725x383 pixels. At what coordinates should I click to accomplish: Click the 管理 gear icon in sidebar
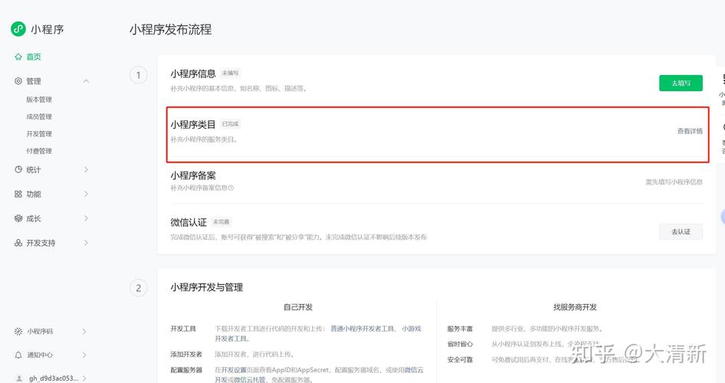coord(18,81)
